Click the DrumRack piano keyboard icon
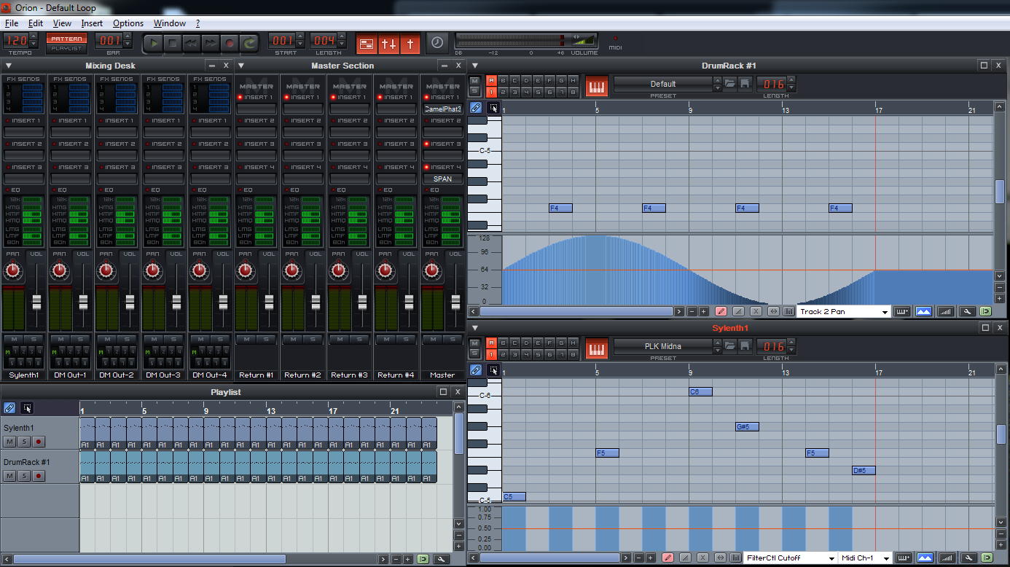The width and height of the screenshot is (1010, 567). (x=596, y=86)
